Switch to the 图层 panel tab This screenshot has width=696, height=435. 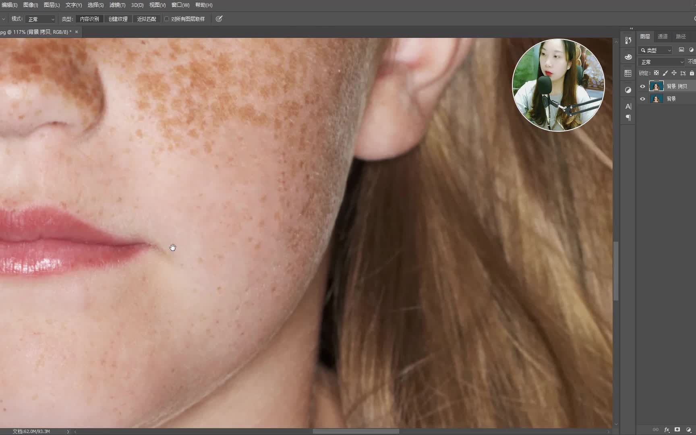645,36
